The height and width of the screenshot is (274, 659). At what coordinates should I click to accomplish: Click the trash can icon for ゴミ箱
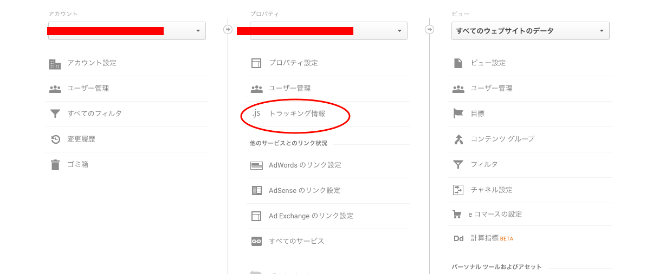pyautogui.click(x=55, y=165)
